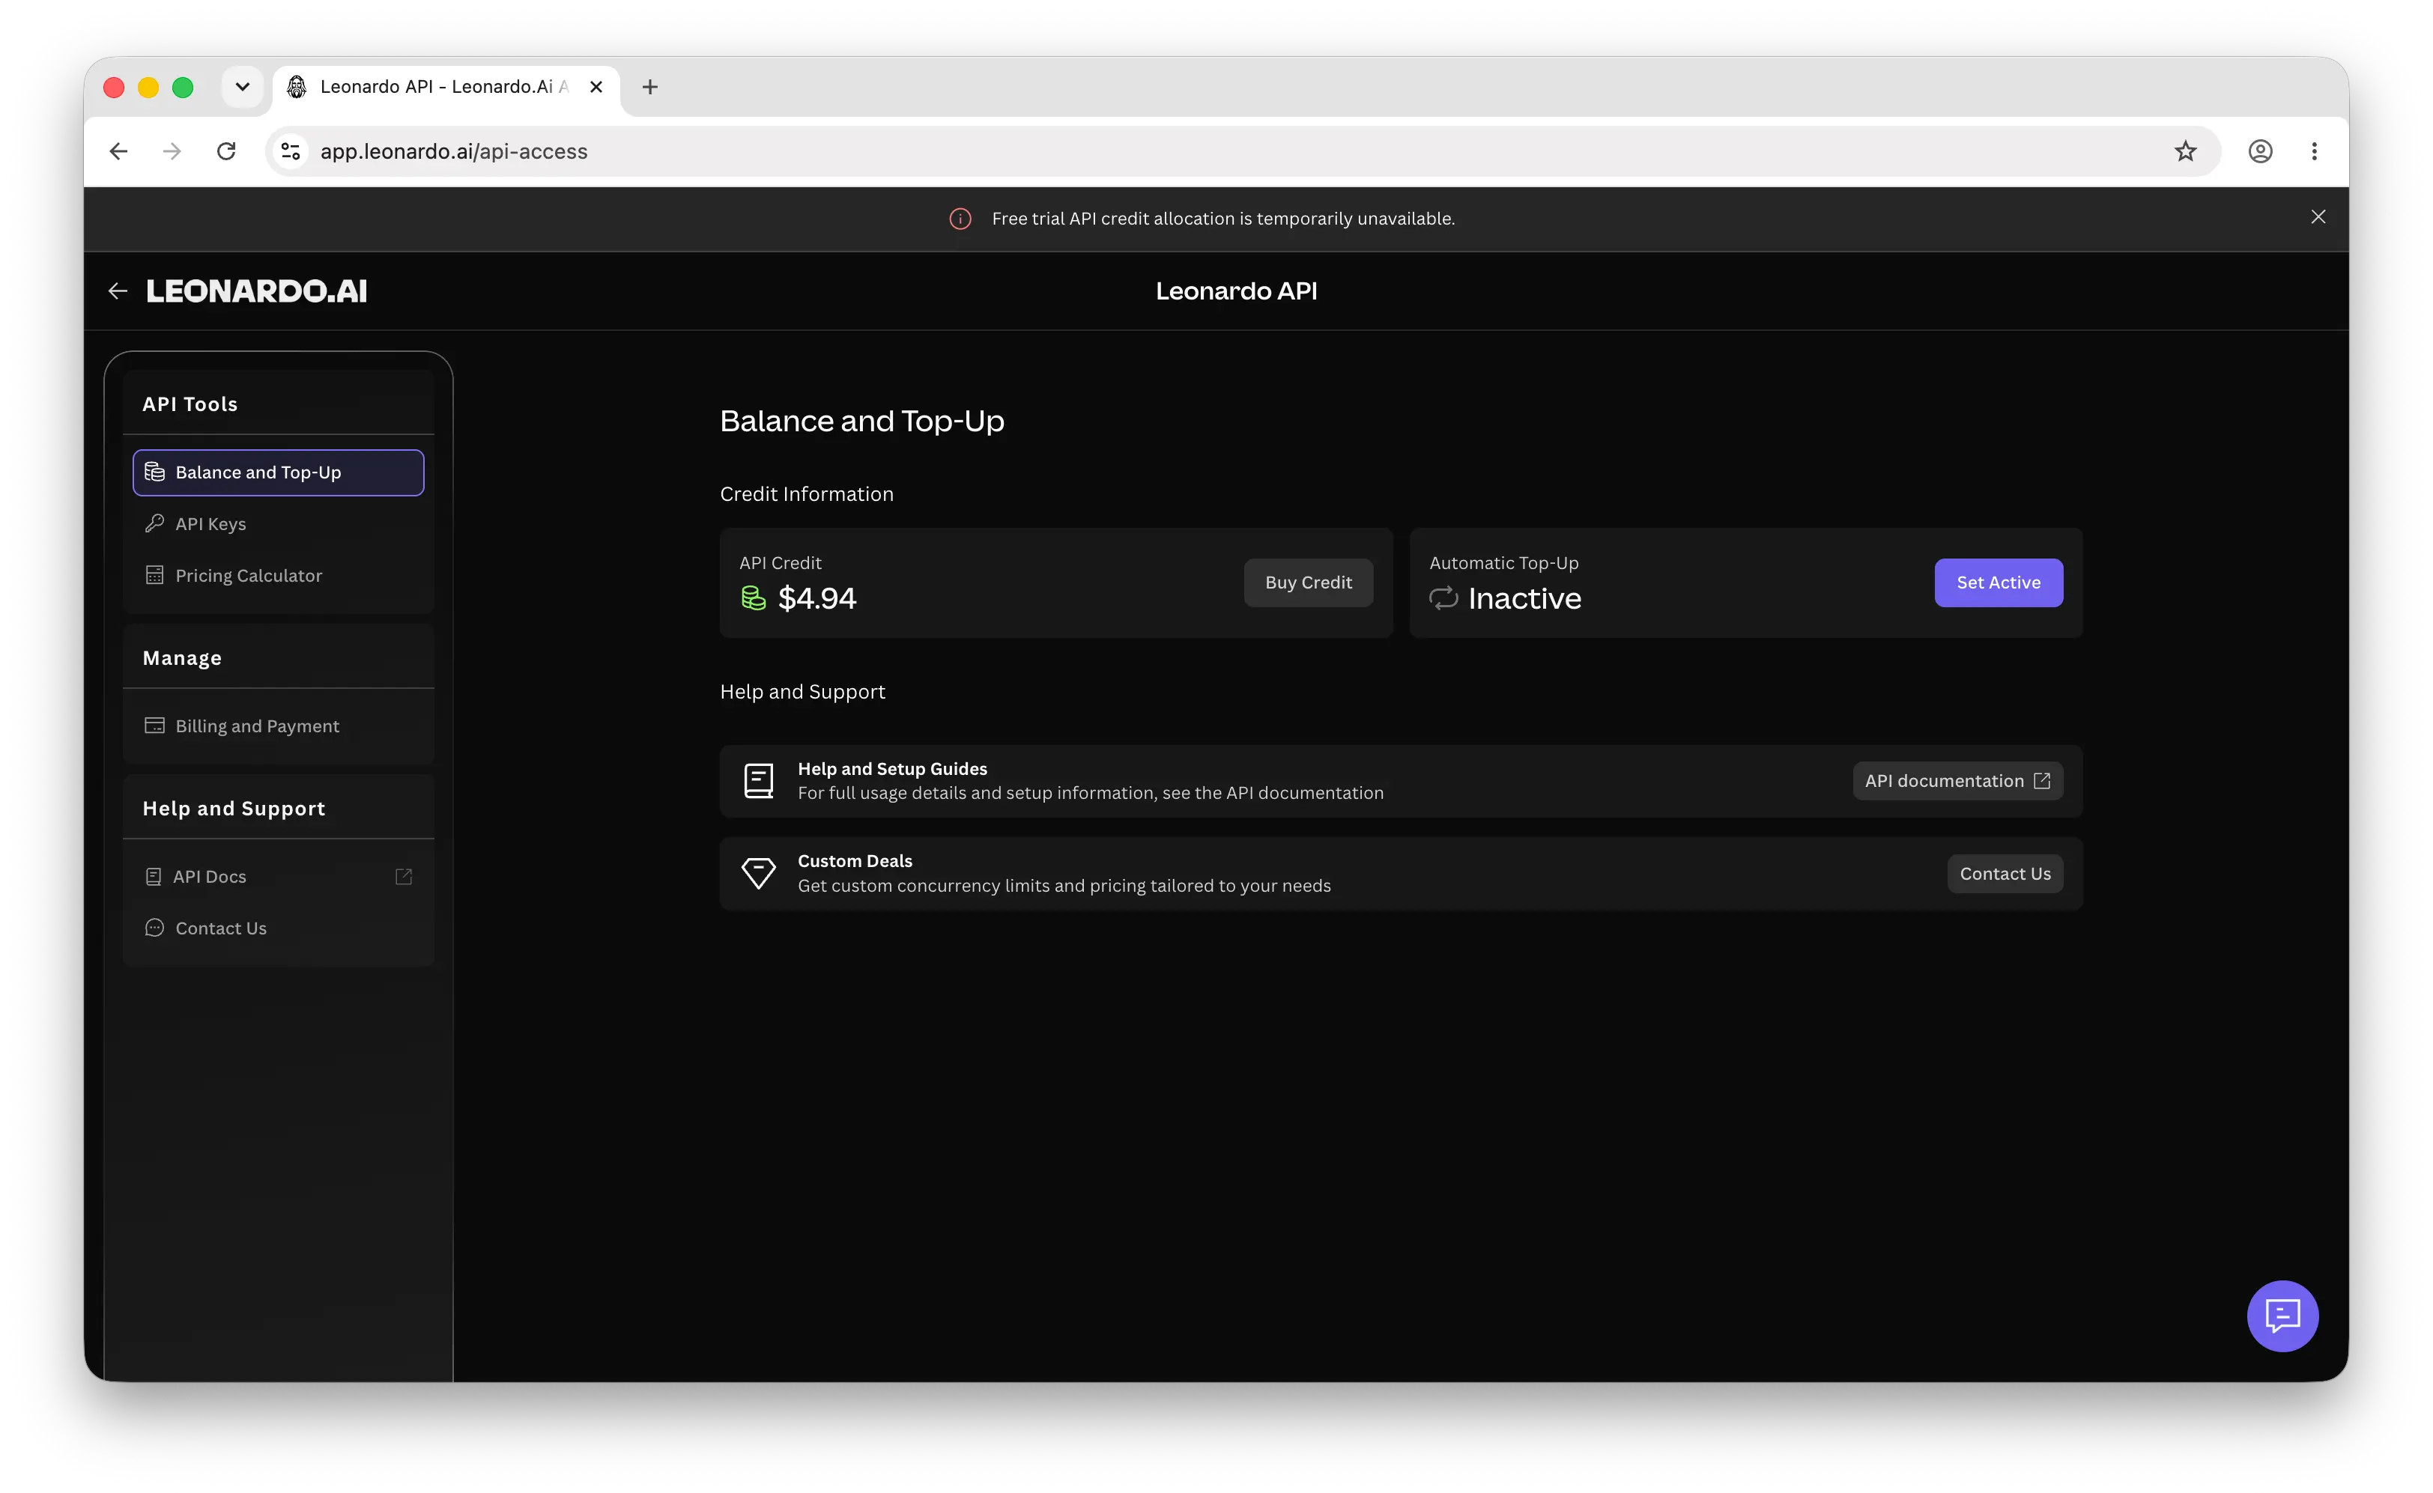Click the refresh-loop icon beside Inactive
The image size is (2433, 1493).
point(1443,598)
